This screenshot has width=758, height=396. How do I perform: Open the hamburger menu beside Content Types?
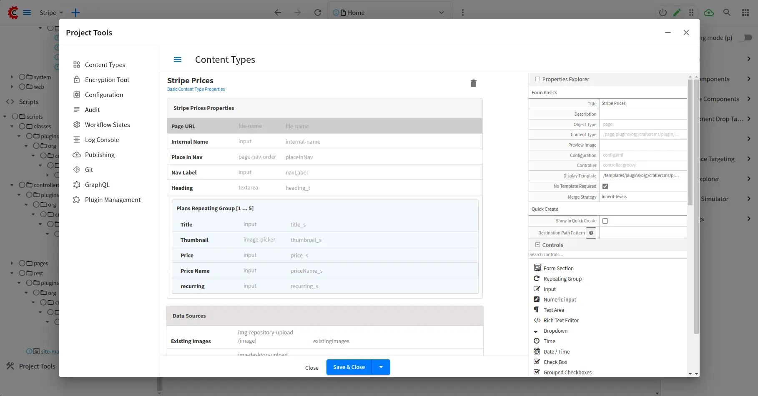click(x=178, y=60)
